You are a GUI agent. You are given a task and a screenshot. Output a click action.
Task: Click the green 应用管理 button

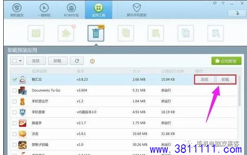(226, 61)
